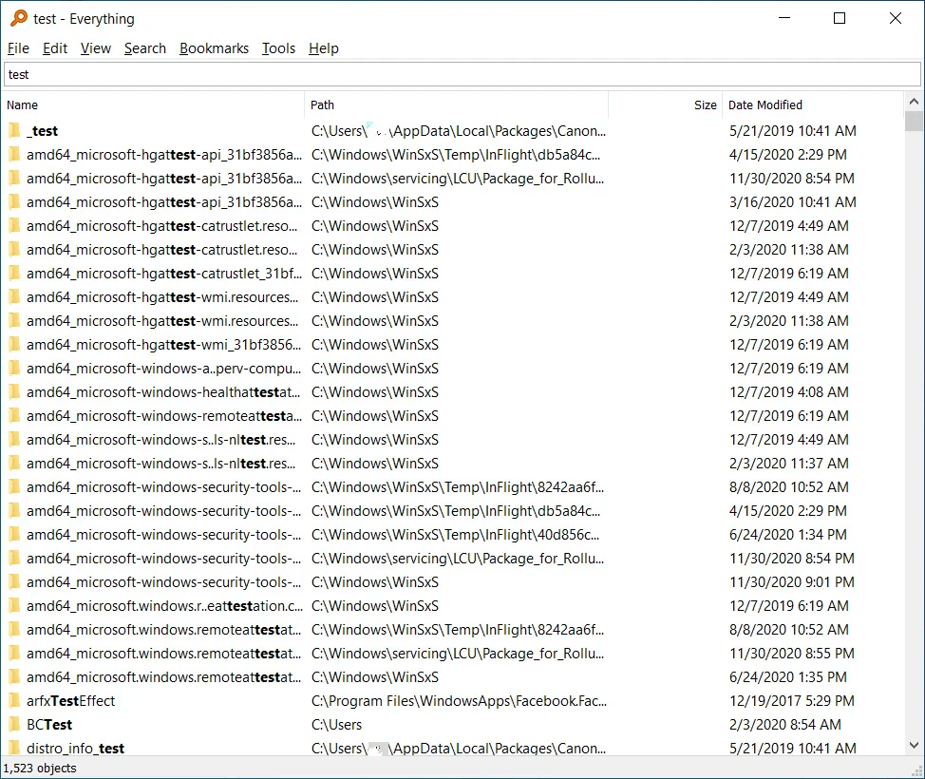Image resolution: width=925 pixels, height=779 pixels.
Task: Select the folder icon of amd64_microsoft.windows.r..eattestation.c...
Action: click(x=15, y=605)
